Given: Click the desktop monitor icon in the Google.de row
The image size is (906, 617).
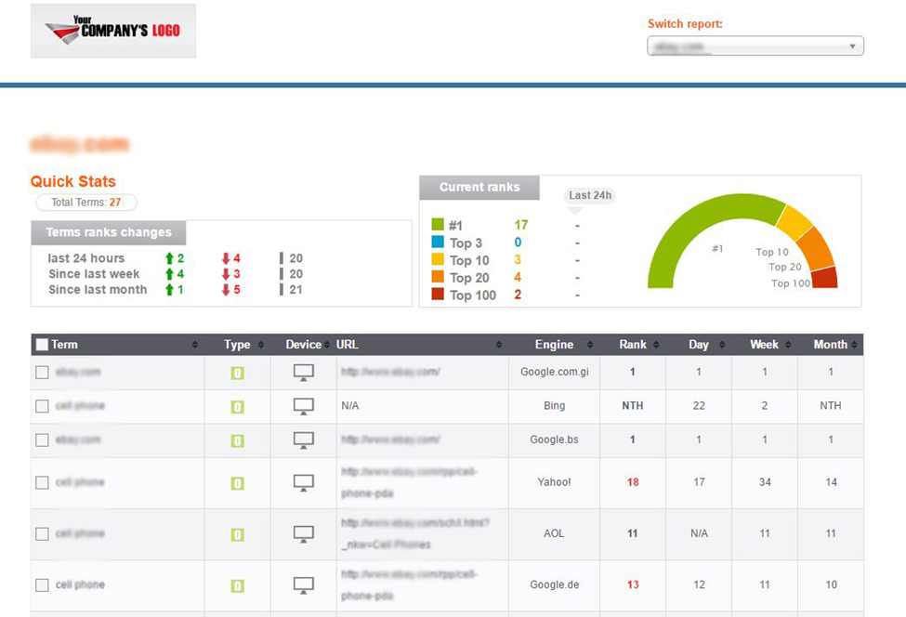Looking at the screenshot, I should click(304, 585).
